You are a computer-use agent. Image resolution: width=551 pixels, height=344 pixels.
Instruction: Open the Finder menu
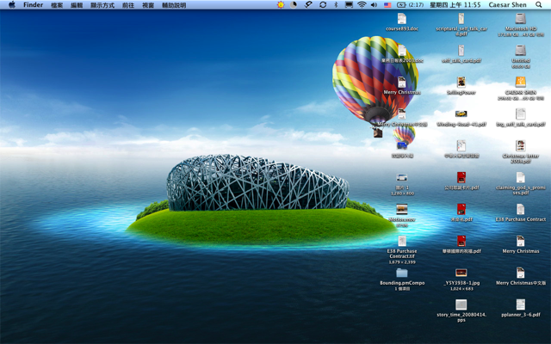(33, 4)
